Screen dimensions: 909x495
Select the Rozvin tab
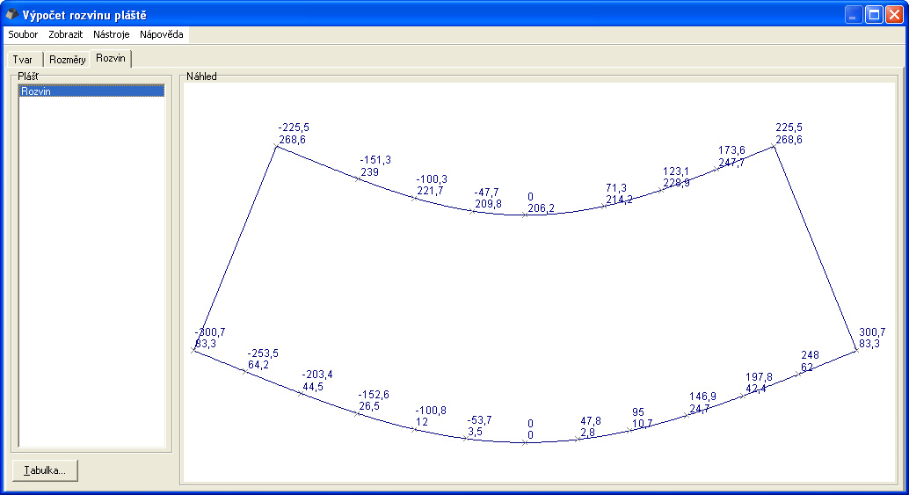pyautogui.click(x=111, y=59)
